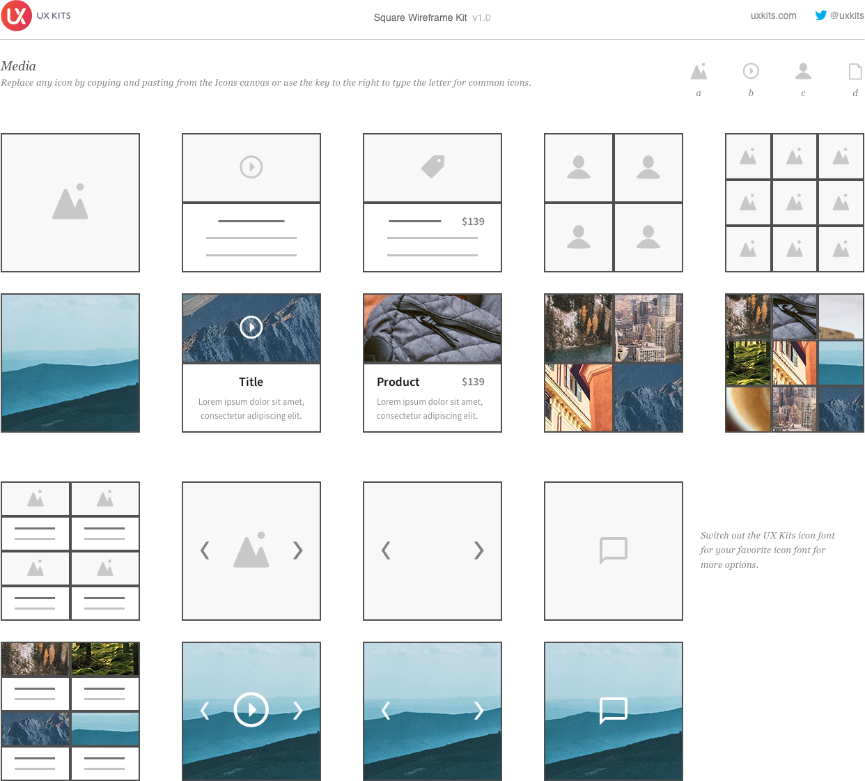This screenshot has height=781, width=865.
Task: Click the green forest photo in the nine-photo grid
Action: pos(748,363)
